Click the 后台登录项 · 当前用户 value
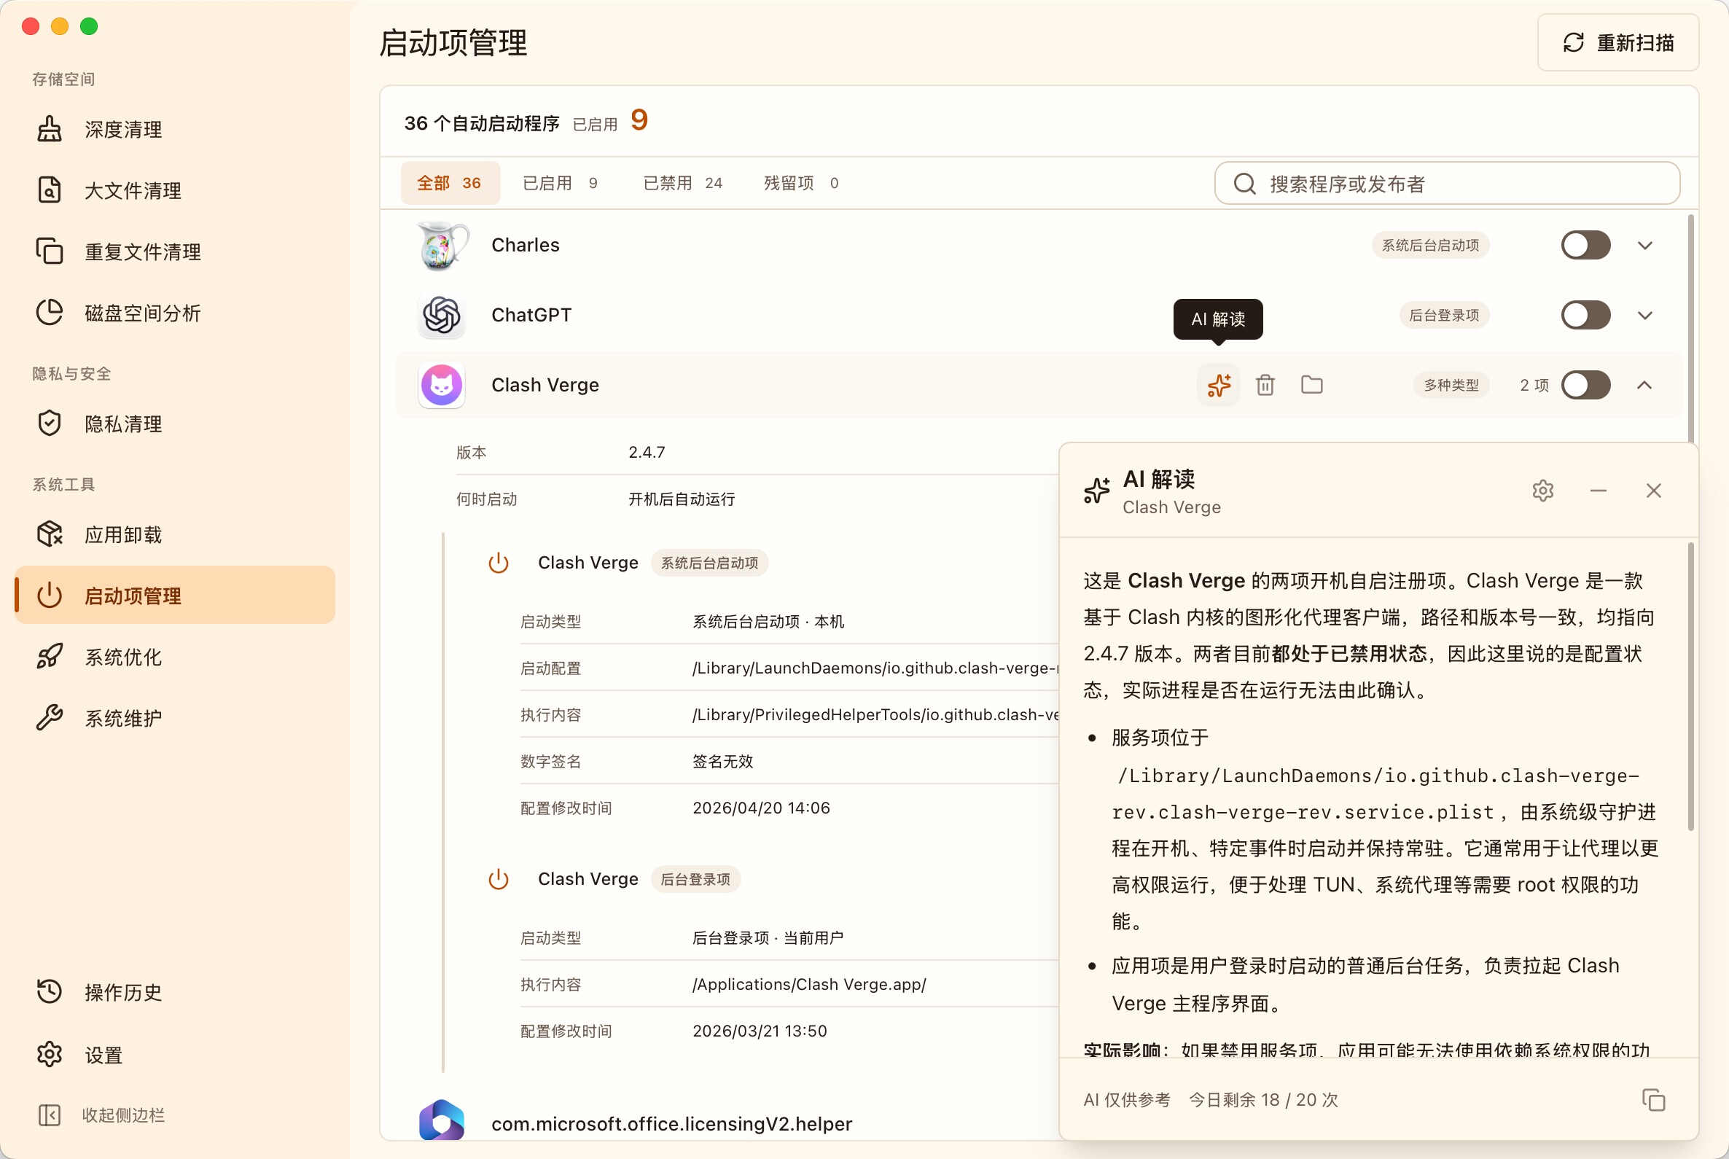1729x1159 pixels. click(x=768, y=938)
